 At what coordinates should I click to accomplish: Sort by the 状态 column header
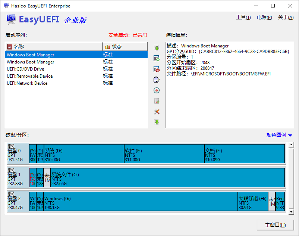click(x=125, y=46)
